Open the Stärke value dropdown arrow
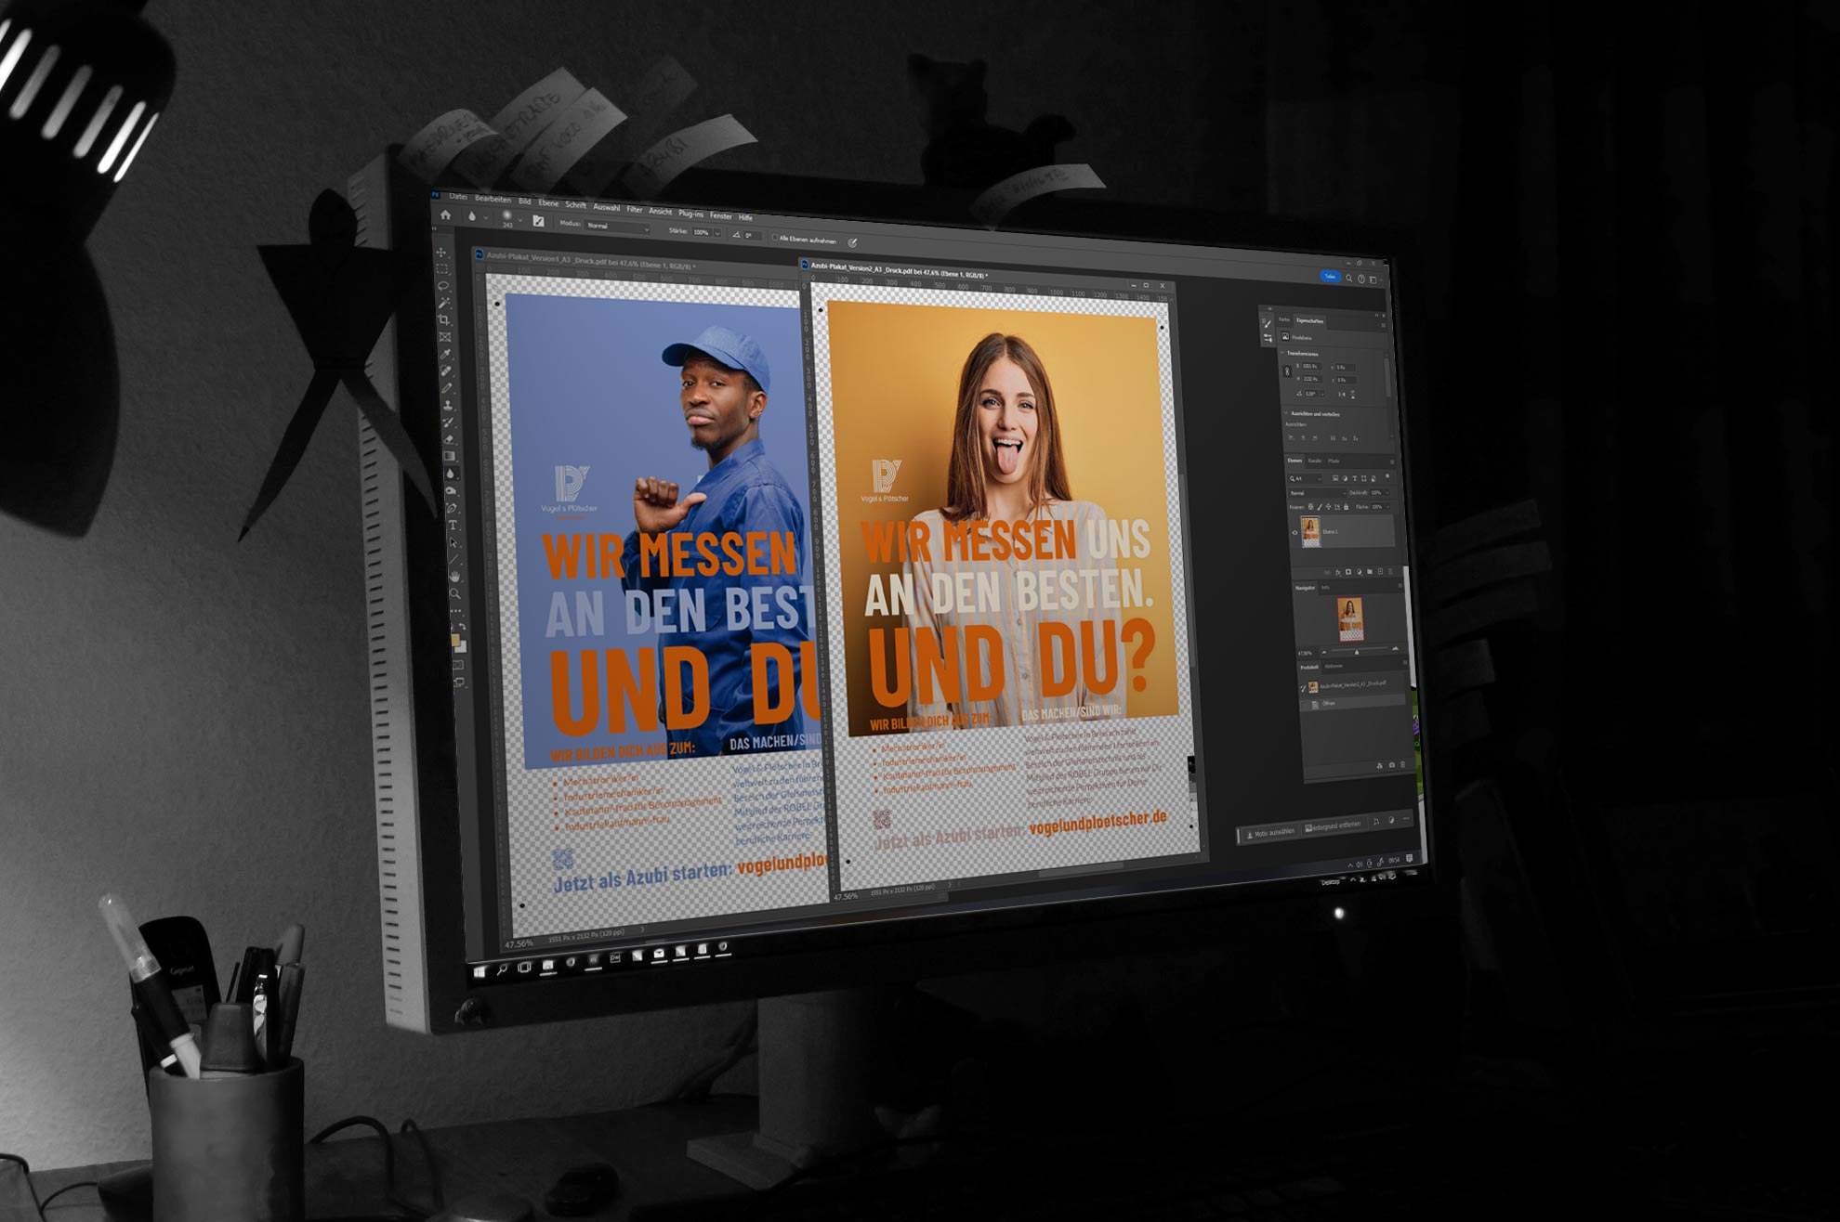Viewport: 1840px width, 1222px height. coord(716,233)
